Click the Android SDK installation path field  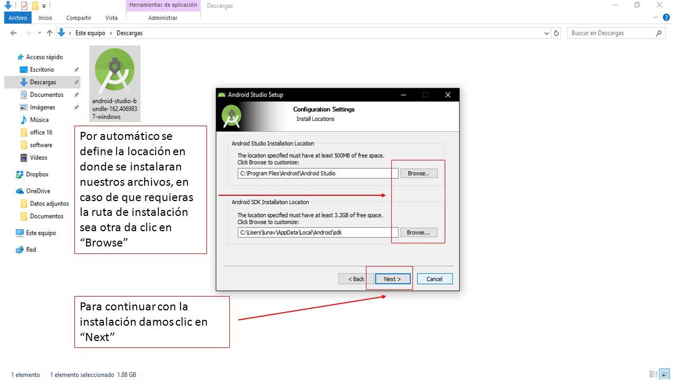click(x=318, y=232)
